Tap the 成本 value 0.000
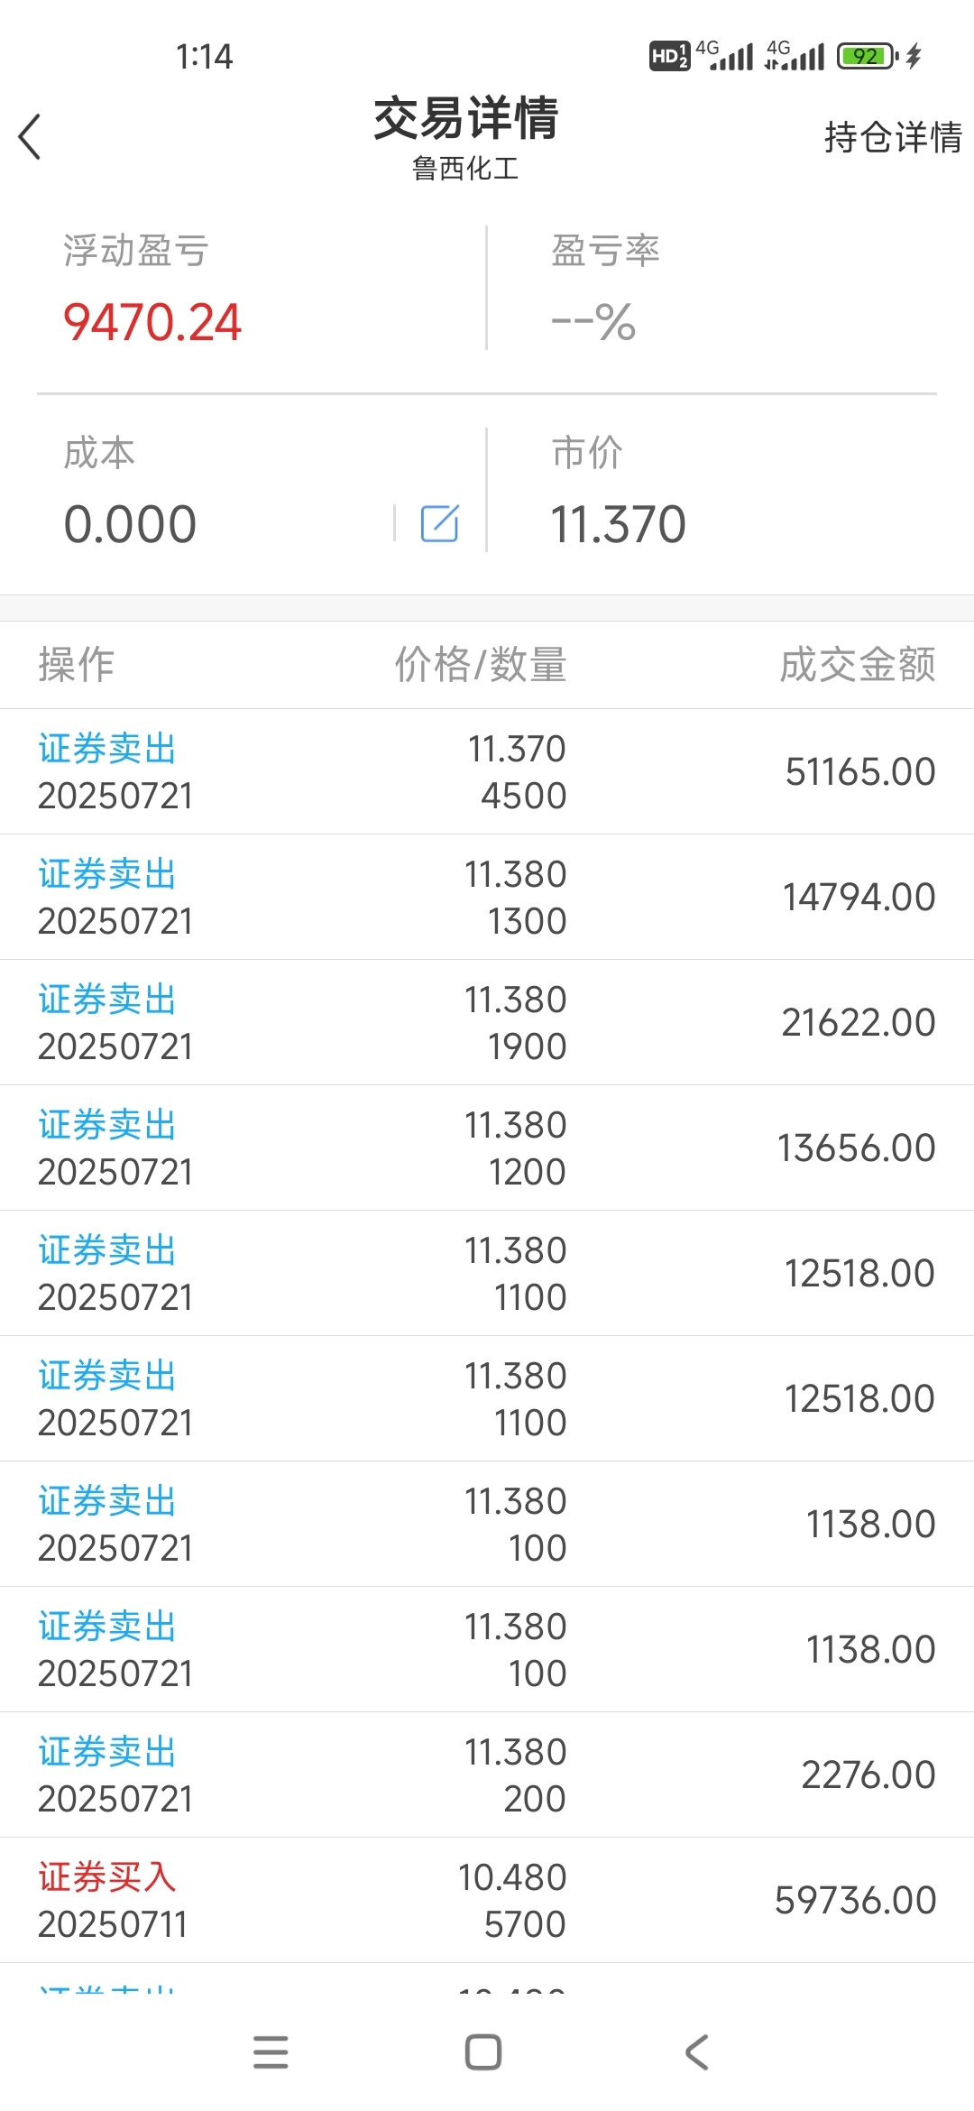Screen dimensions: 974x2111 (x=130, y=524)
